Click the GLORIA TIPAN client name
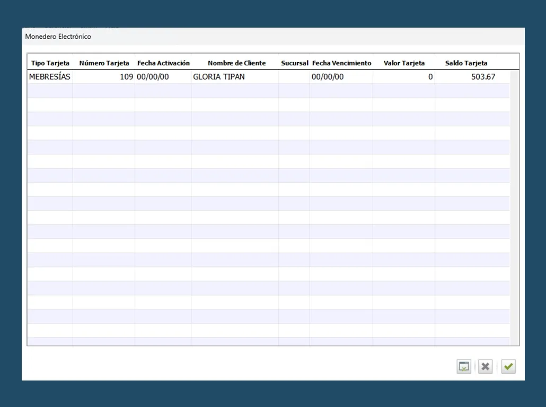 pyautogui.click(x=219, y=77)
